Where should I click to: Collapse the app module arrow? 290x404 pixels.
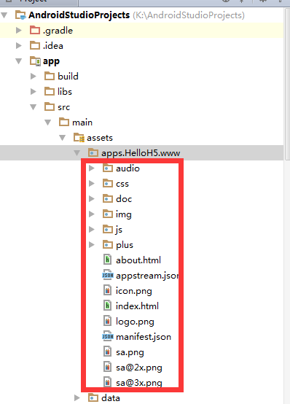coord(18,61)
